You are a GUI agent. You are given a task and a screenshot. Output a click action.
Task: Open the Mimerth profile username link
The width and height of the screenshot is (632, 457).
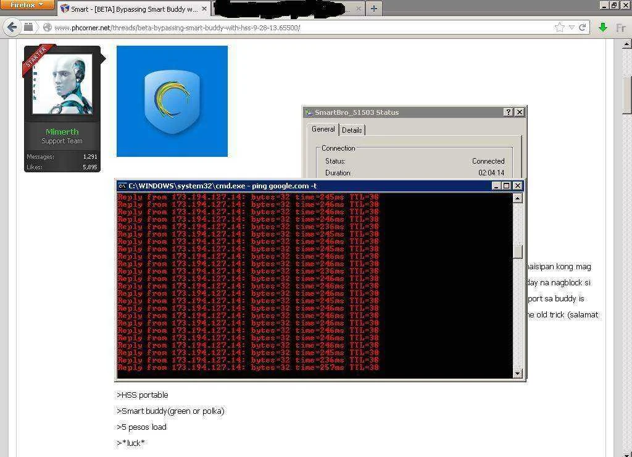(62, 132)
